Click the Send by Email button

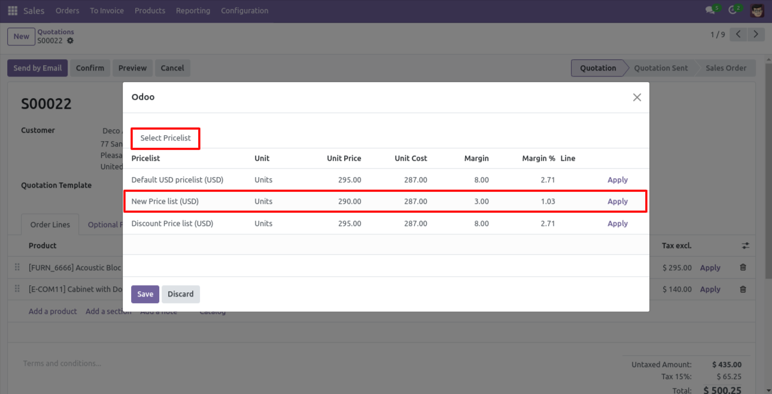pyautogui.click(x=38, y=68)
